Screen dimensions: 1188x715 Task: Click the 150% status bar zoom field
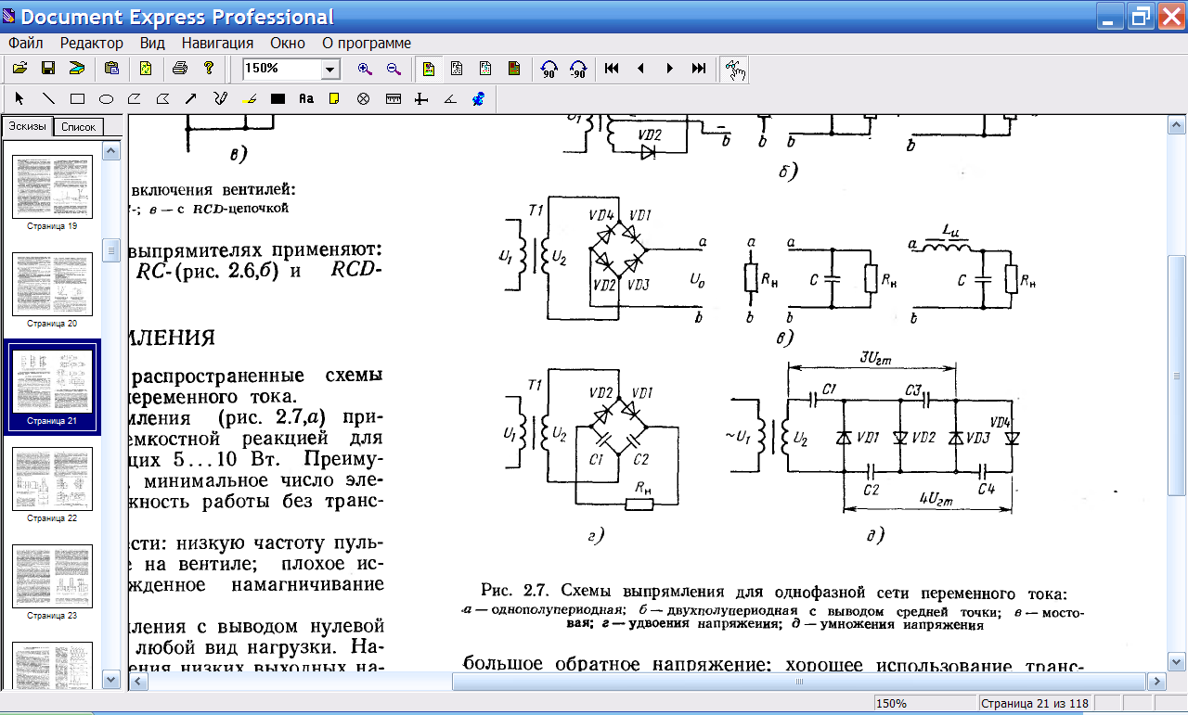point(924,704)
